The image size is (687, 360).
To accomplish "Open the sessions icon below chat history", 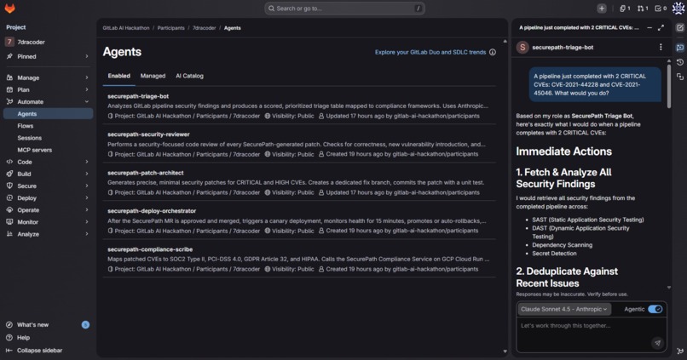I will click(x=680, y=77).
